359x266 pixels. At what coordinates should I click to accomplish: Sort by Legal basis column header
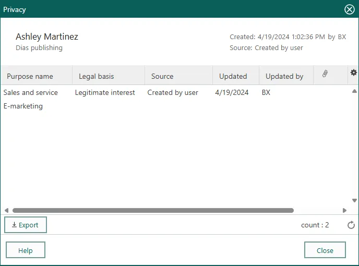pyautogui.click(x=97, y=76)
